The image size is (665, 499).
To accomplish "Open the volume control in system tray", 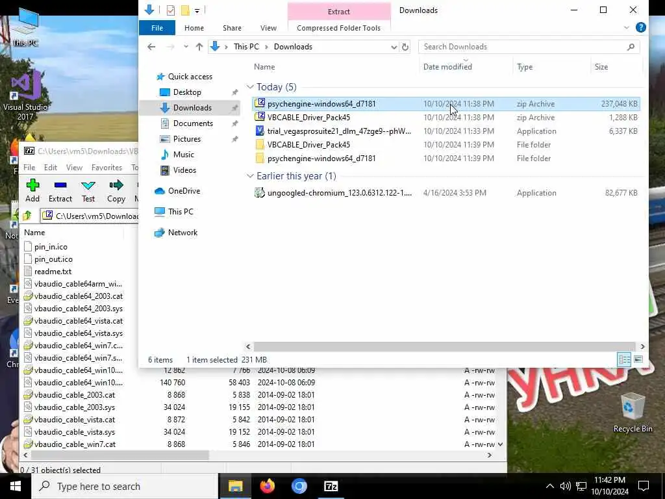I will click(565, 486).
